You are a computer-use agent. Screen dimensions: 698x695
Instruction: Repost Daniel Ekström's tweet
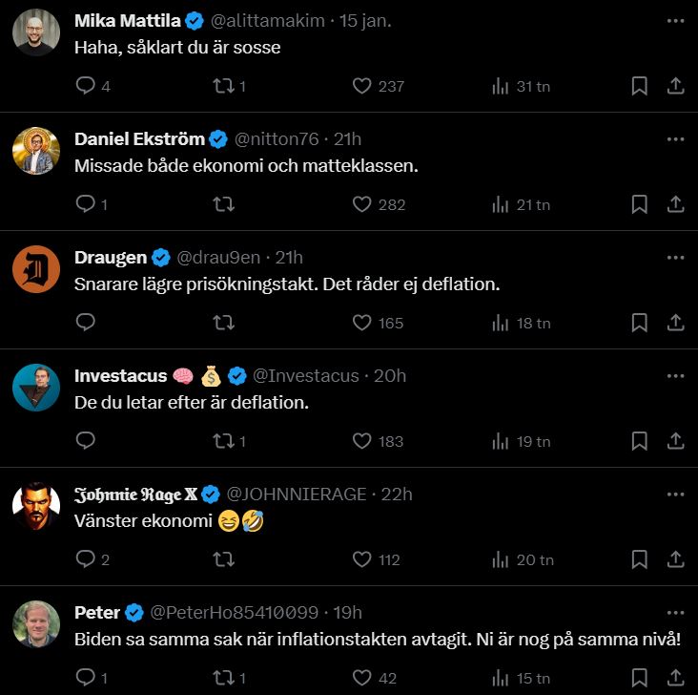coord(223,204)
